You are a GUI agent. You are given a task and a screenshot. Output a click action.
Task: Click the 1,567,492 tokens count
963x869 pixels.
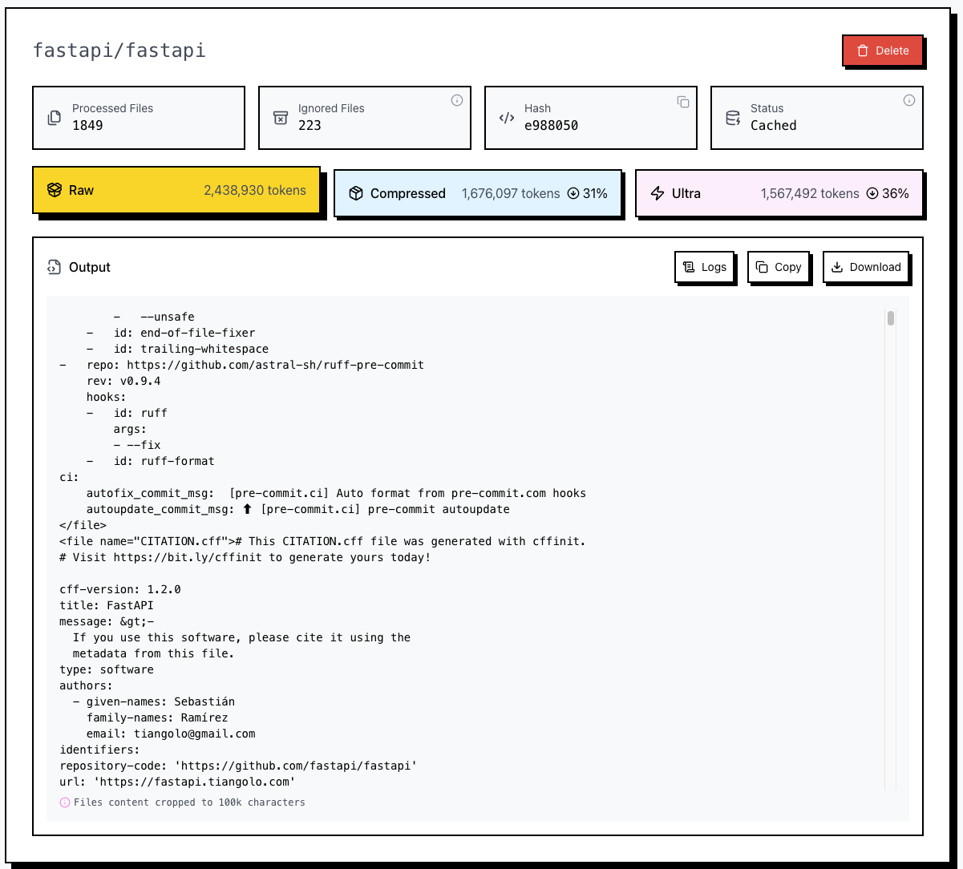click(x=810, y=193)
